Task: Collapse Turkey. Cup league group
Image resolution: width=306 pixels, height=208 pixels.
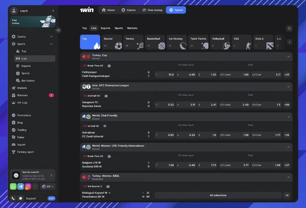Action: click(288, 56)
